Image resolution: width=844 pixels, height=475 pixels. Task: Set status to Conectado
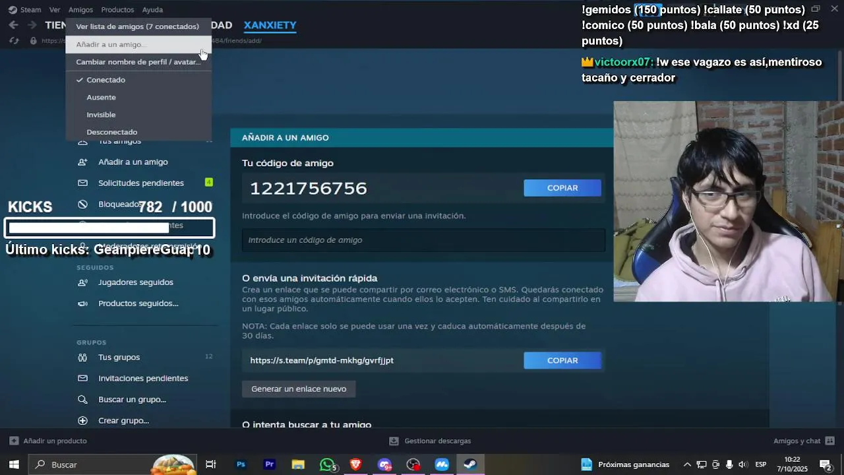138,80
